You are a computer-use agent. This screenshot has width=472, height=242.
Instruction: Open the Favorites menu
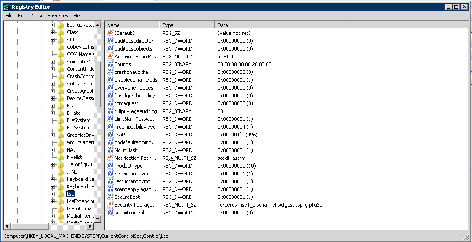(58, 16)
